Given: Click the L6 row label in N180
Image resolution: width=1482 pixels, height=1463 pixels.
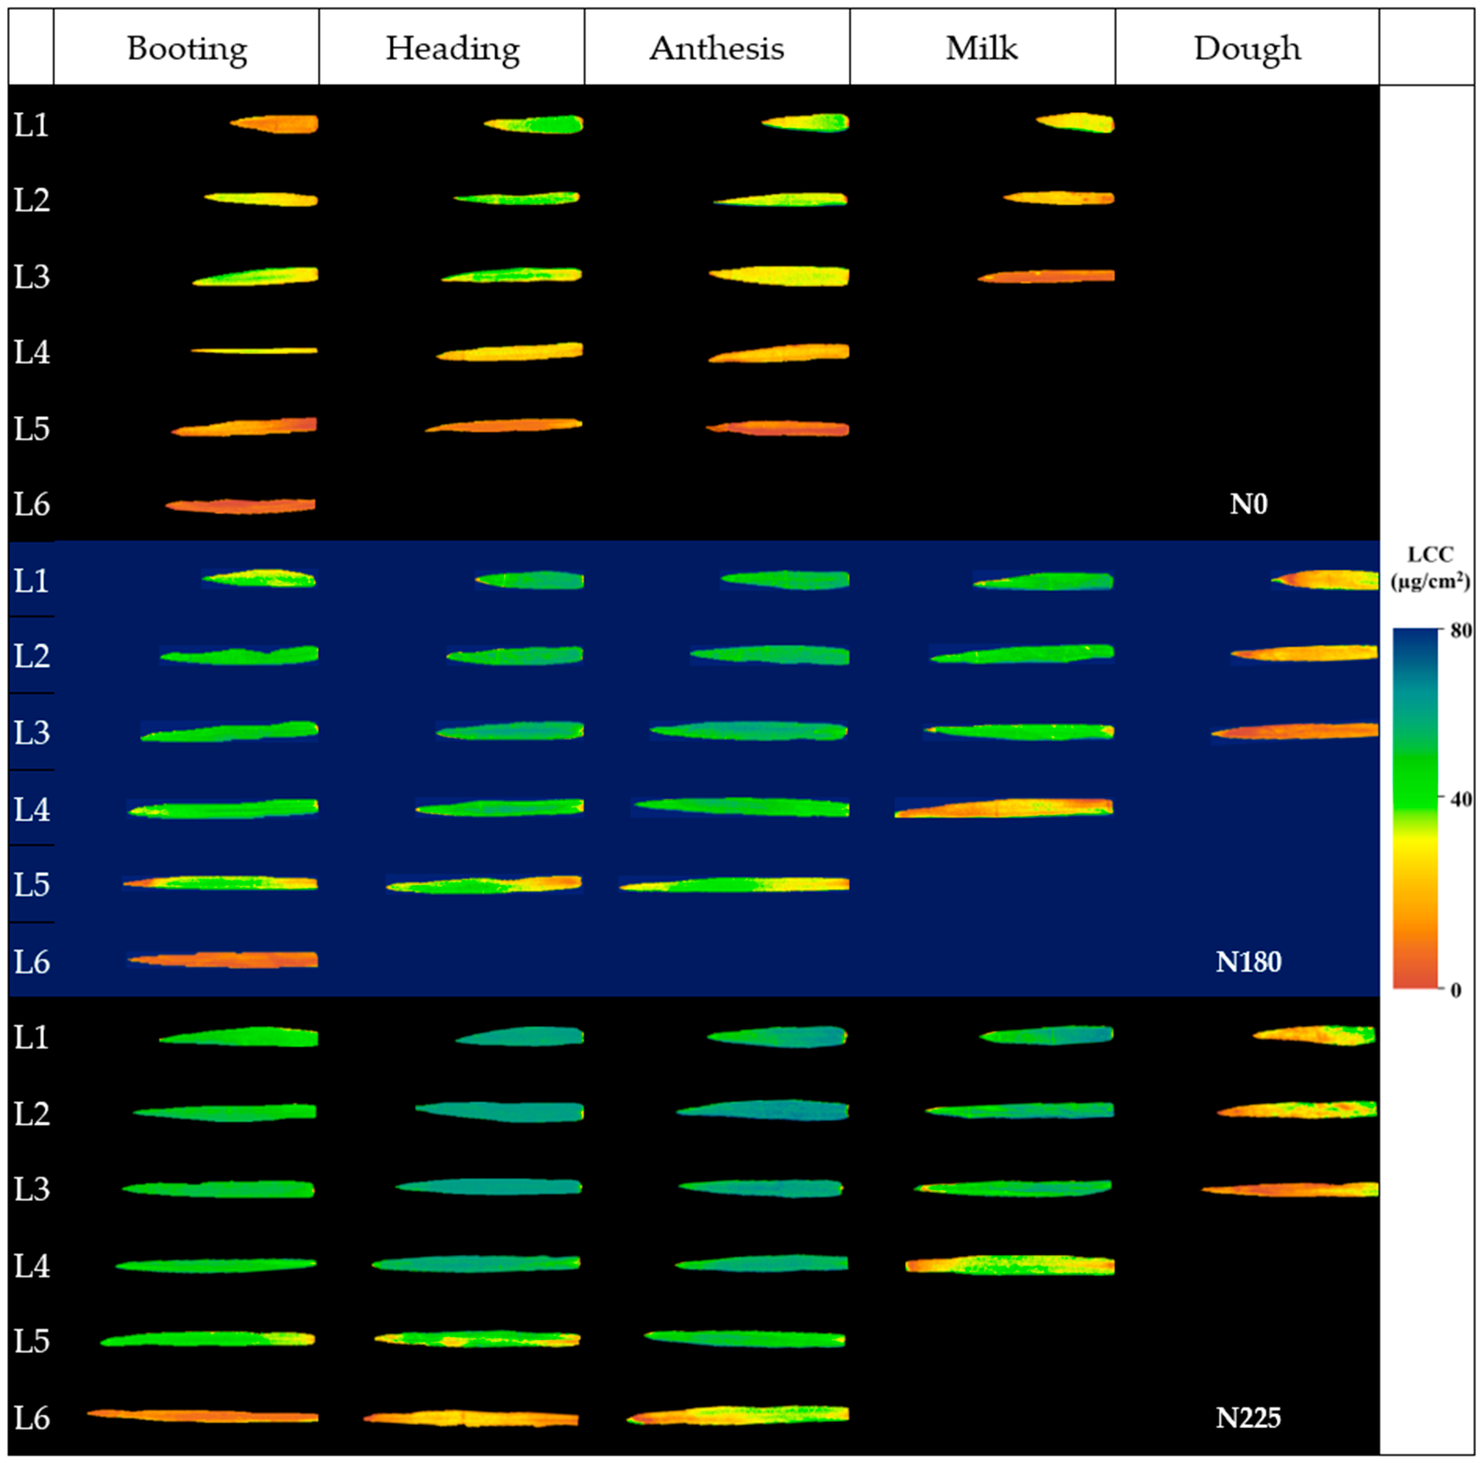Looking at the screenshot, I should point(32,961).
